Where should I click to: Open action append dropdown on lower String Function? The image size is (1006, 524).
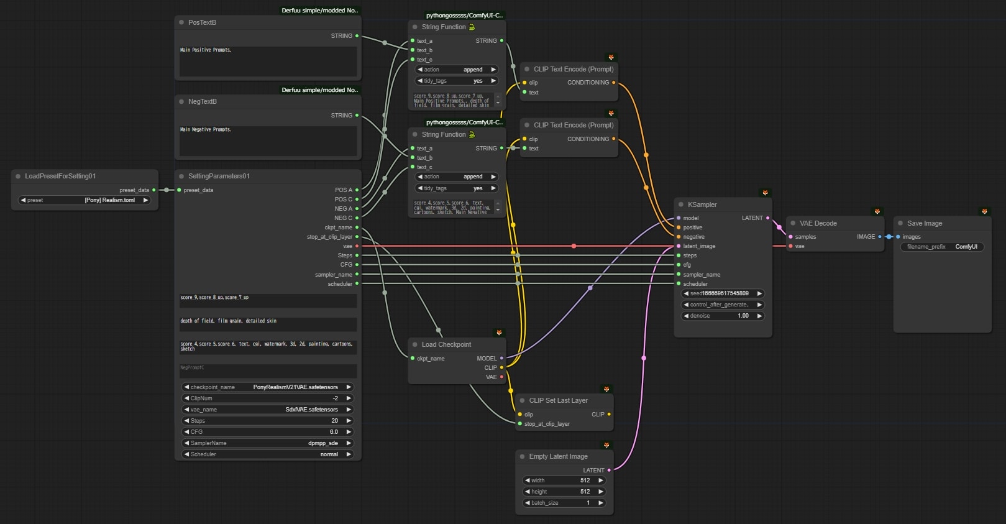pyautogui.click(x=457, y=177)
